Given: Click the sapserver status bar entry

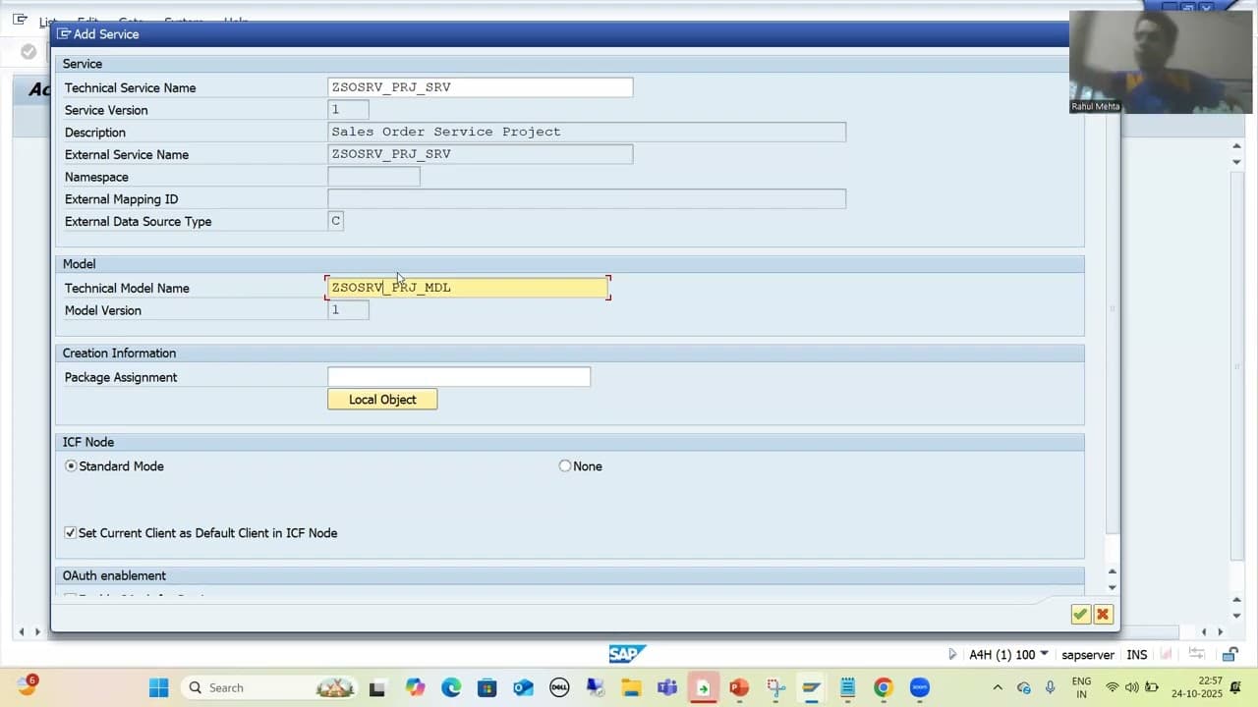Looking at the screenshot, I should pos(1088,655).
